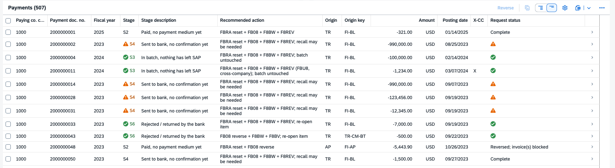Screen dimensions: 615x168
Task: Open details chevron for payment 2000000004
Action: click(592, 58)
